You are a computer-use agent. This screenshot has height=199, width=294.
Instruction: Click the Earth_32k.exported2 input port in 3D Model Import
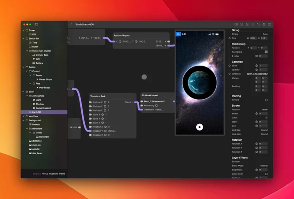pos(142,101)
